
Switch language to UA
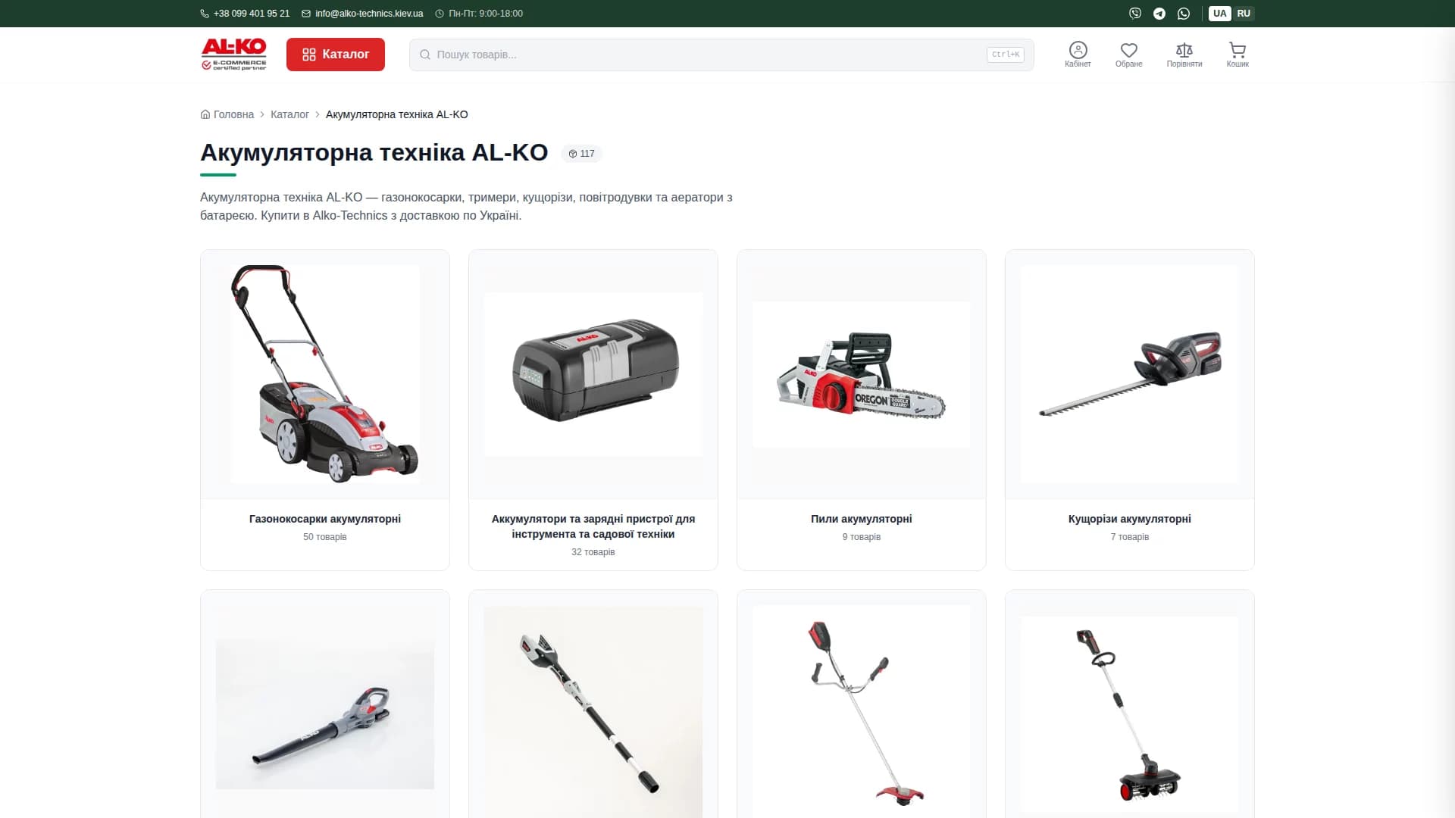point(1219,14)
